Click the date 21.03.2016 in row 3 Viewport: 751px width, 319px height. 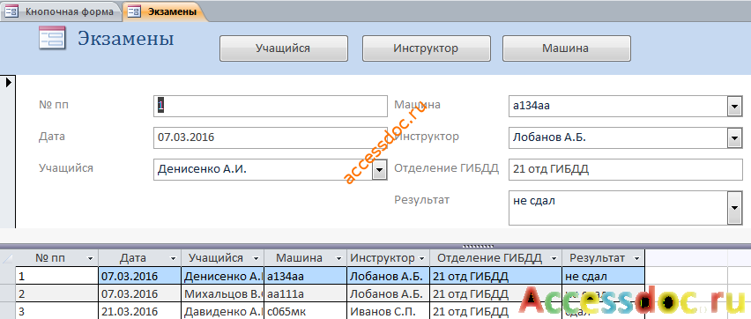click(x=140, y=311)
